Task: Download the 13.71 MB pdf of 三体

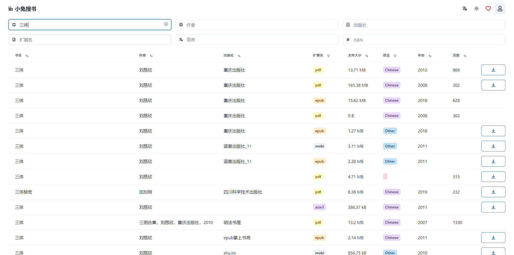Action: tap(493, 70)
